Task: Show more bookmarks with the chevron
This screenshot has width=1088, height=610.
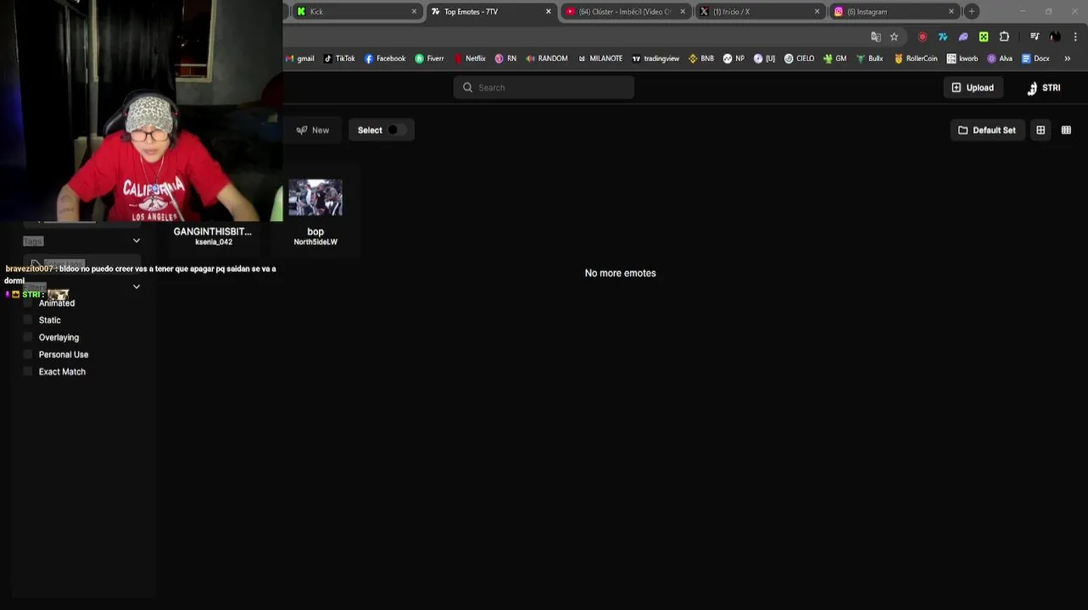Action: point(1067,58)
